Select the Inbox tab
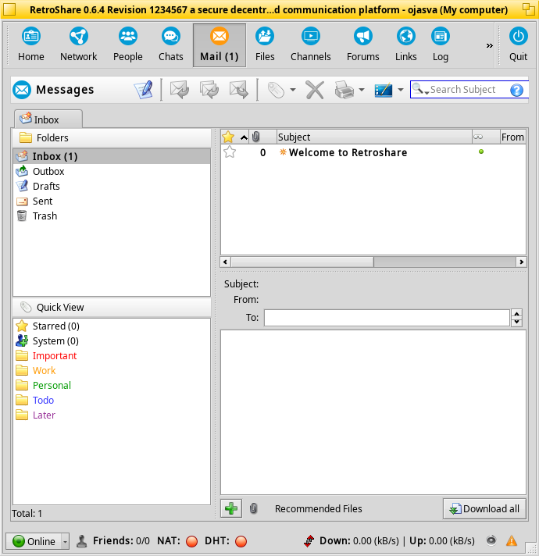 tap(48, 119)
